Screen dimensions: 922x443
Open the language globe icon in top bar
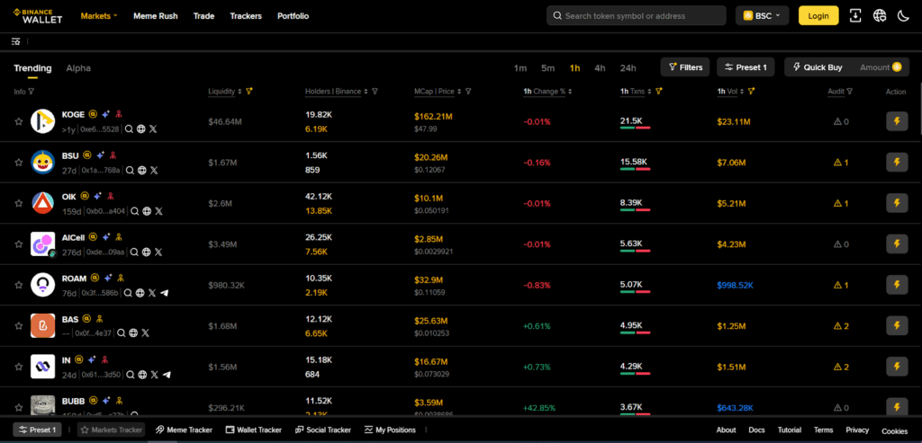879,15
